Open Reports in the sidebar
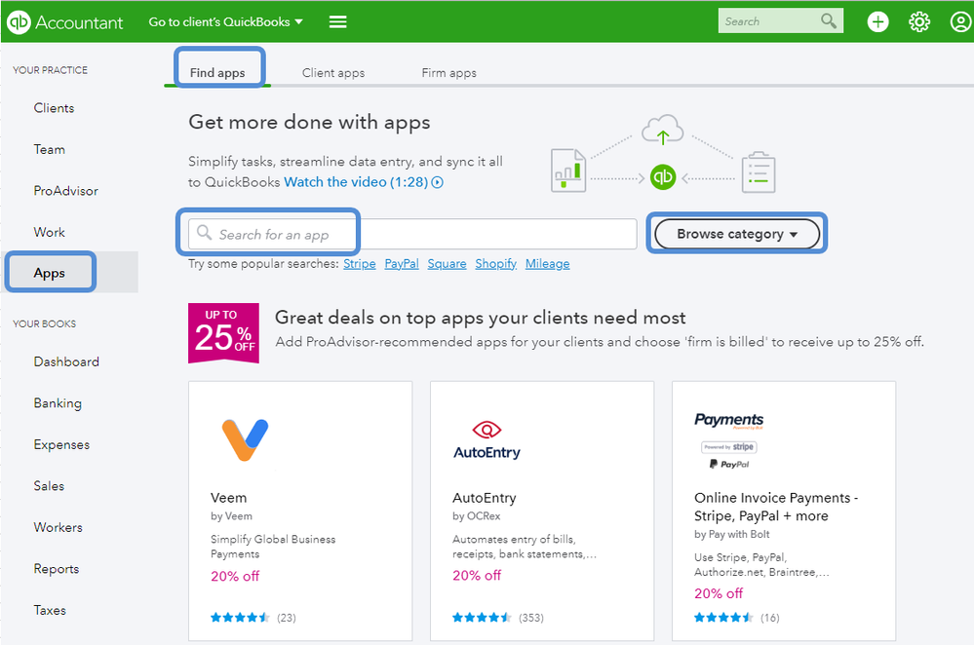 [x=57, y=569]
